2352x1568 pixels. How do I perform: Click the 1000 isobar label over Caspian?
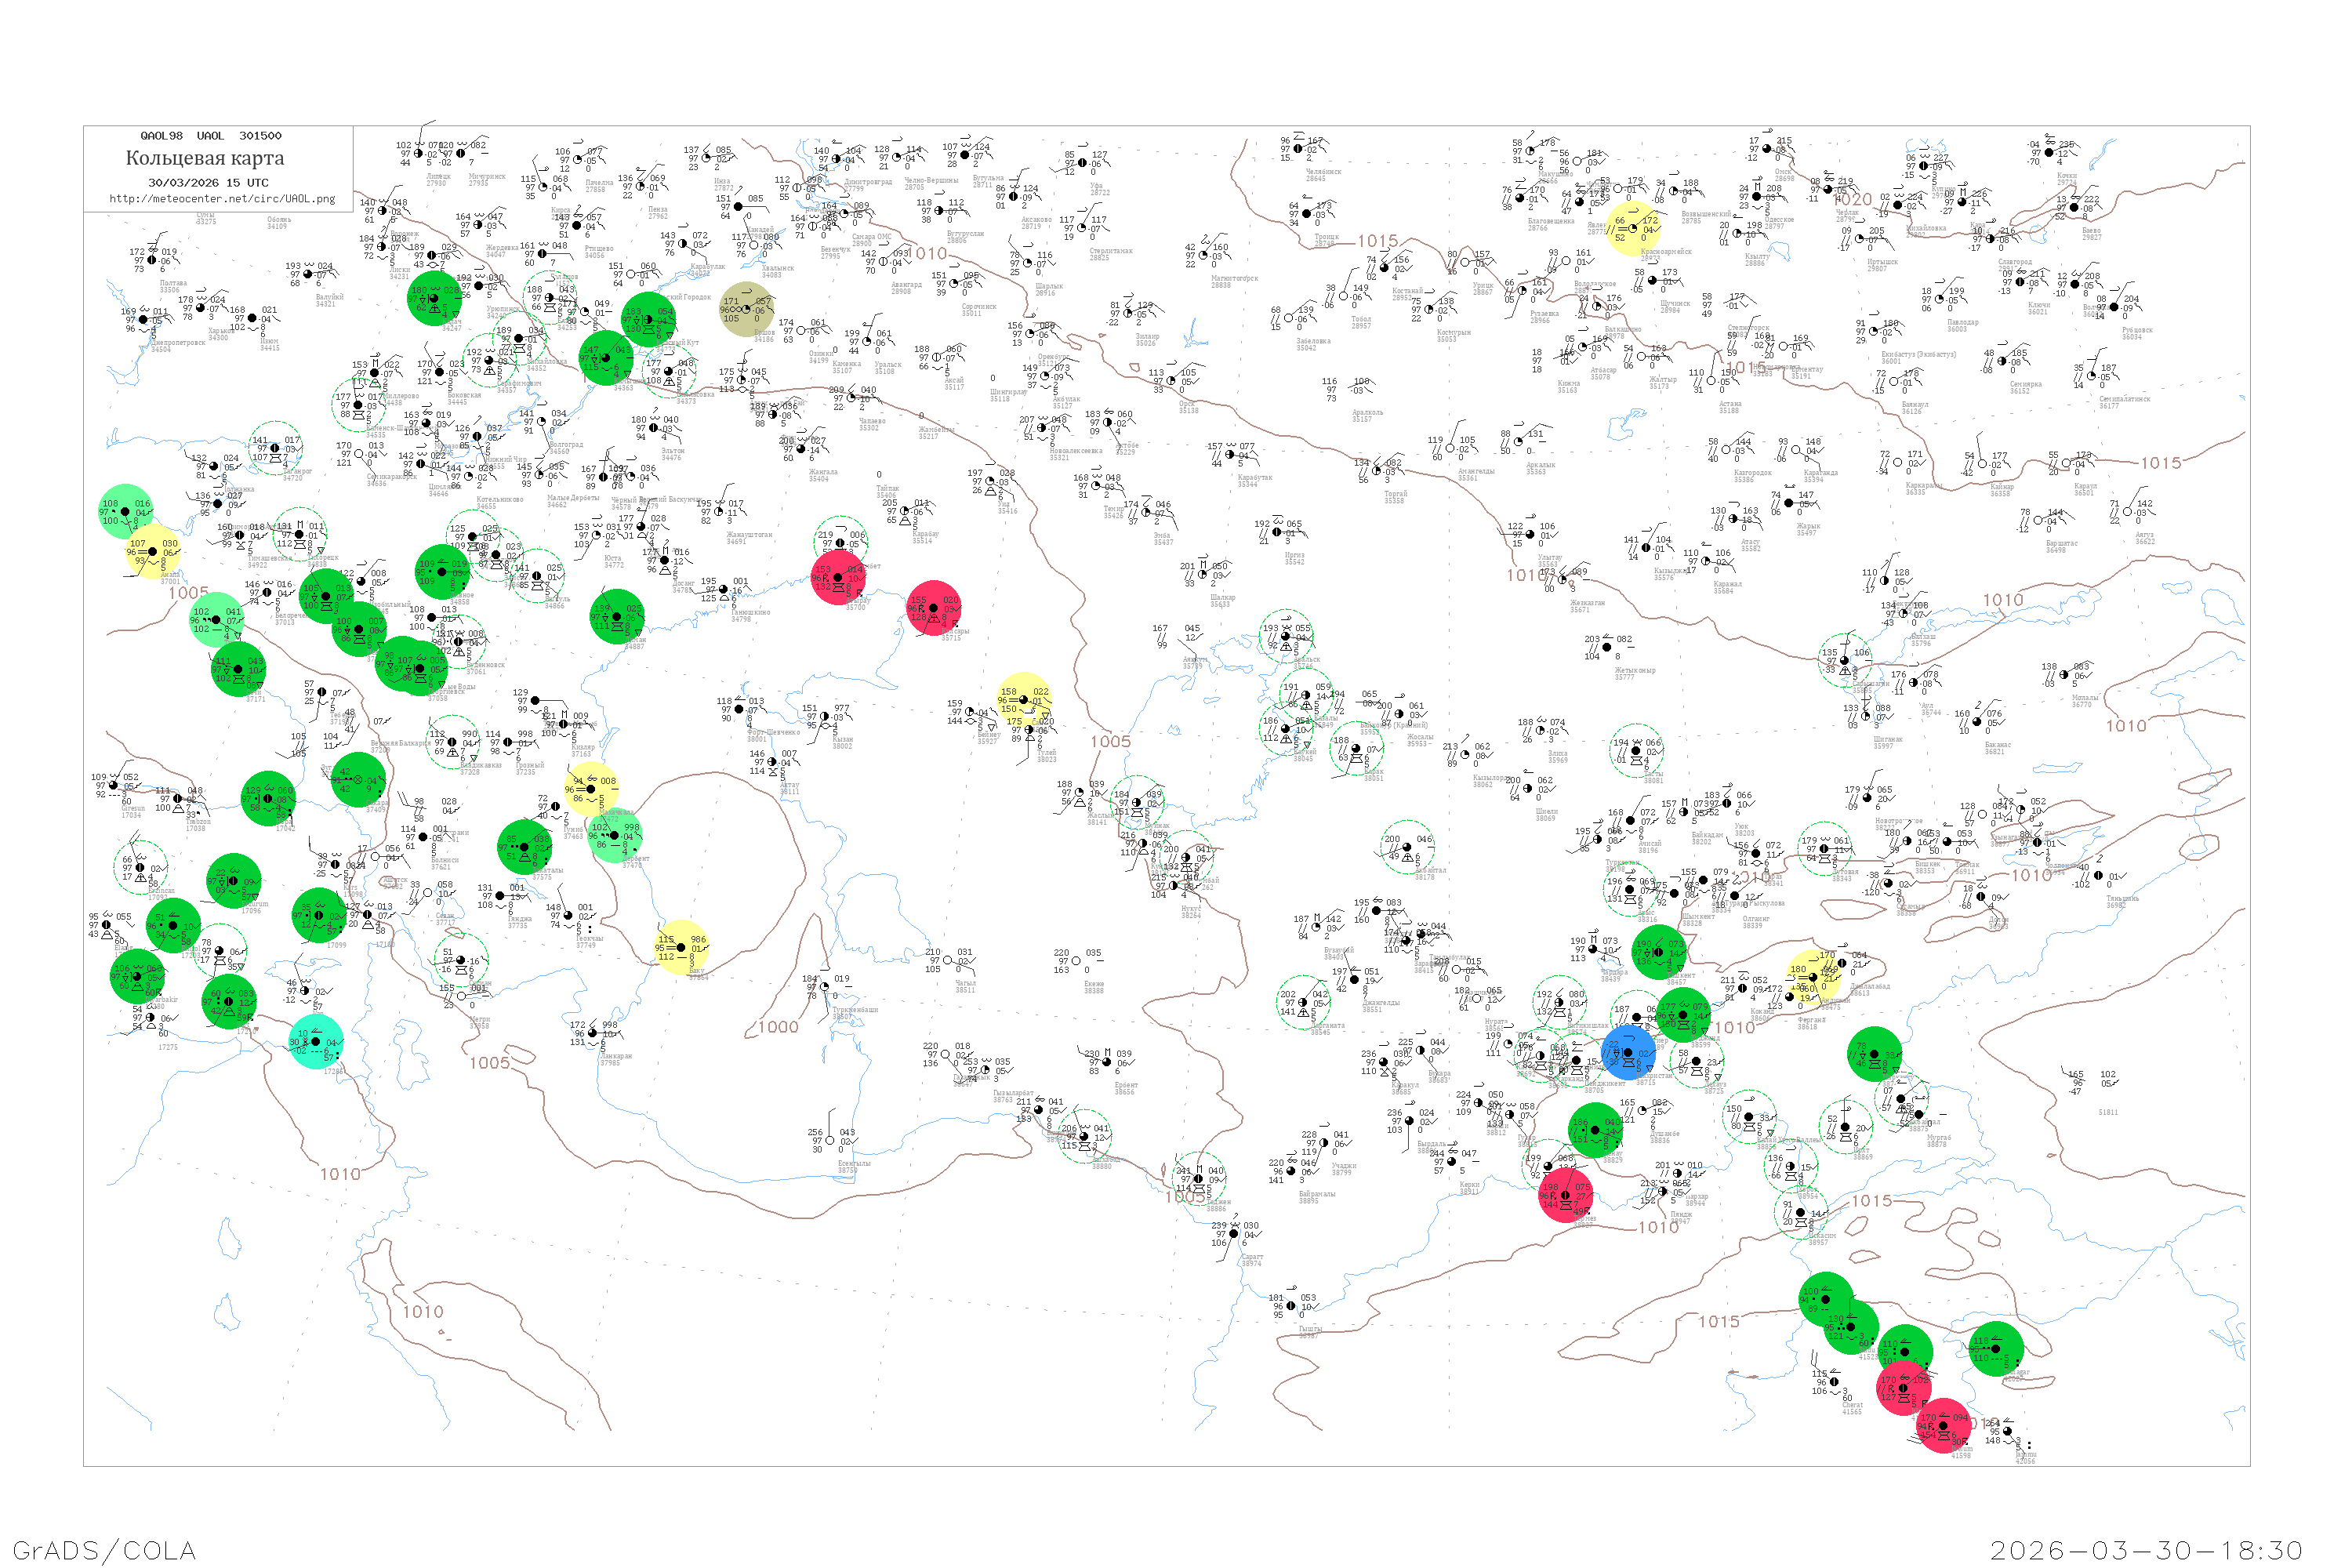[778, 1027]
